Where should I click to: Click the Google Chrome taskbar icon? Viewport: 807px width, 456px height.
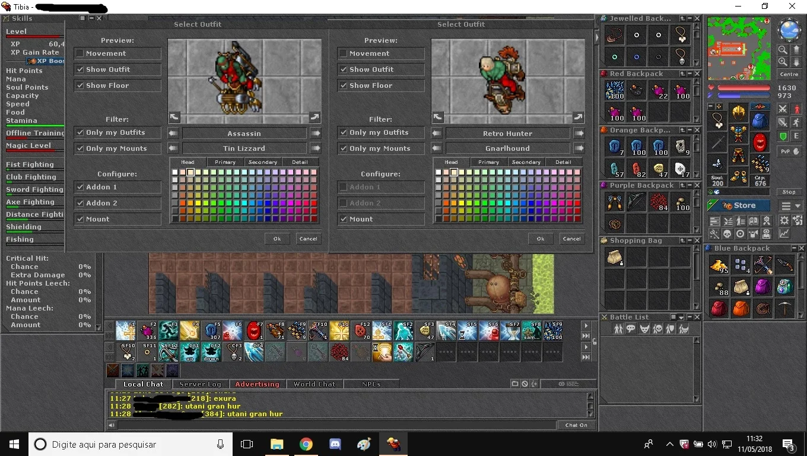306,444
